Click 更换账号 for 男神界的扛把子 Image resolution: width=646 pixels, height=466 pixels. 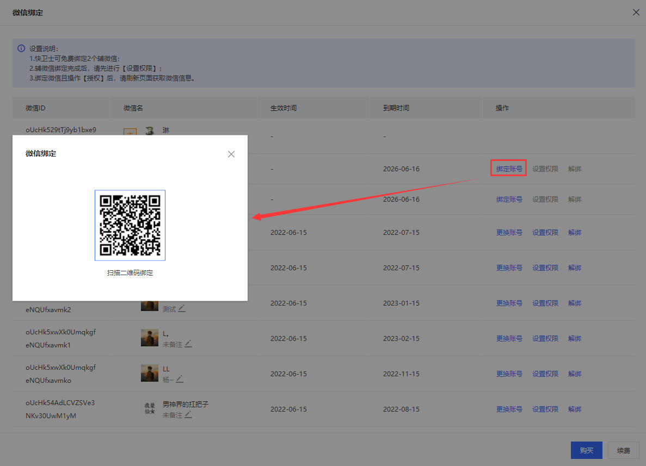[509, 409]
